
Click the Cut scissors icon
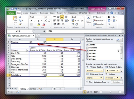tap(20, 17)
